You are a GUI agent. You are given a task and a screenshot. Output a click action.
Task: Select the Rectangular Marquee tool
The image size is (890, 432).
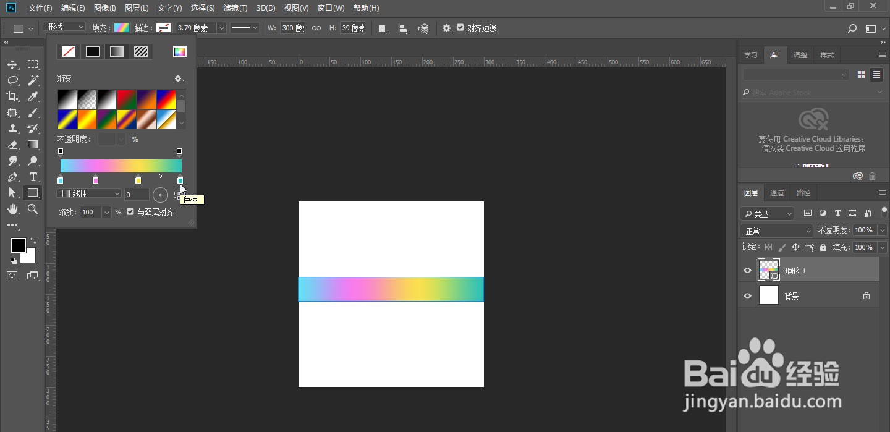click(33, 64)
